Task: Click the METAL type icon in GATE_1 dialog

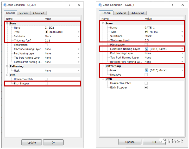Action: [x=146, y=32]
